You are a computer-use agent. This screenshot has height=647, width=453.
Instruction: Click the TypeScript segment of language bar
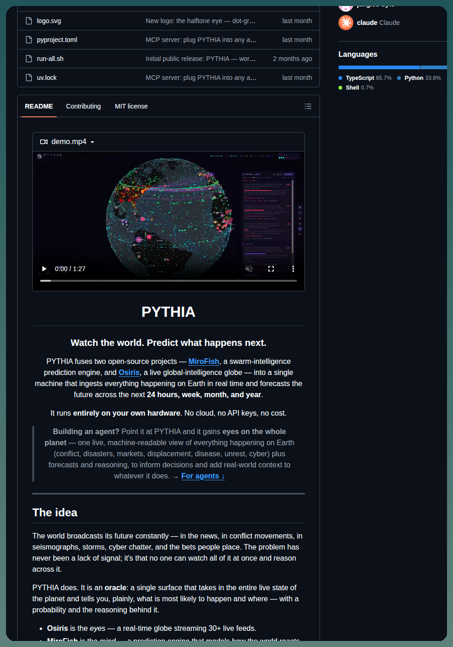(x=379, y=67)
